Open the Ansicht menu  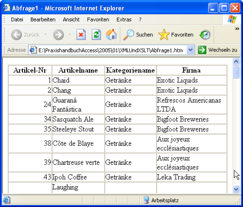[71, 19]
